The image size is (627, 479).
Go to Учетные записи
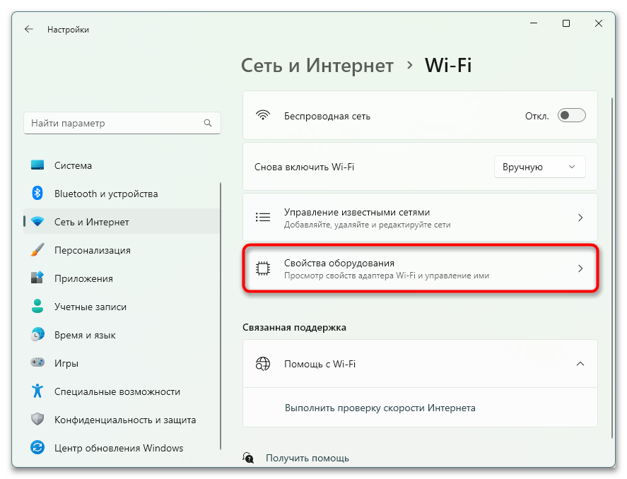(x=122, y=307)
